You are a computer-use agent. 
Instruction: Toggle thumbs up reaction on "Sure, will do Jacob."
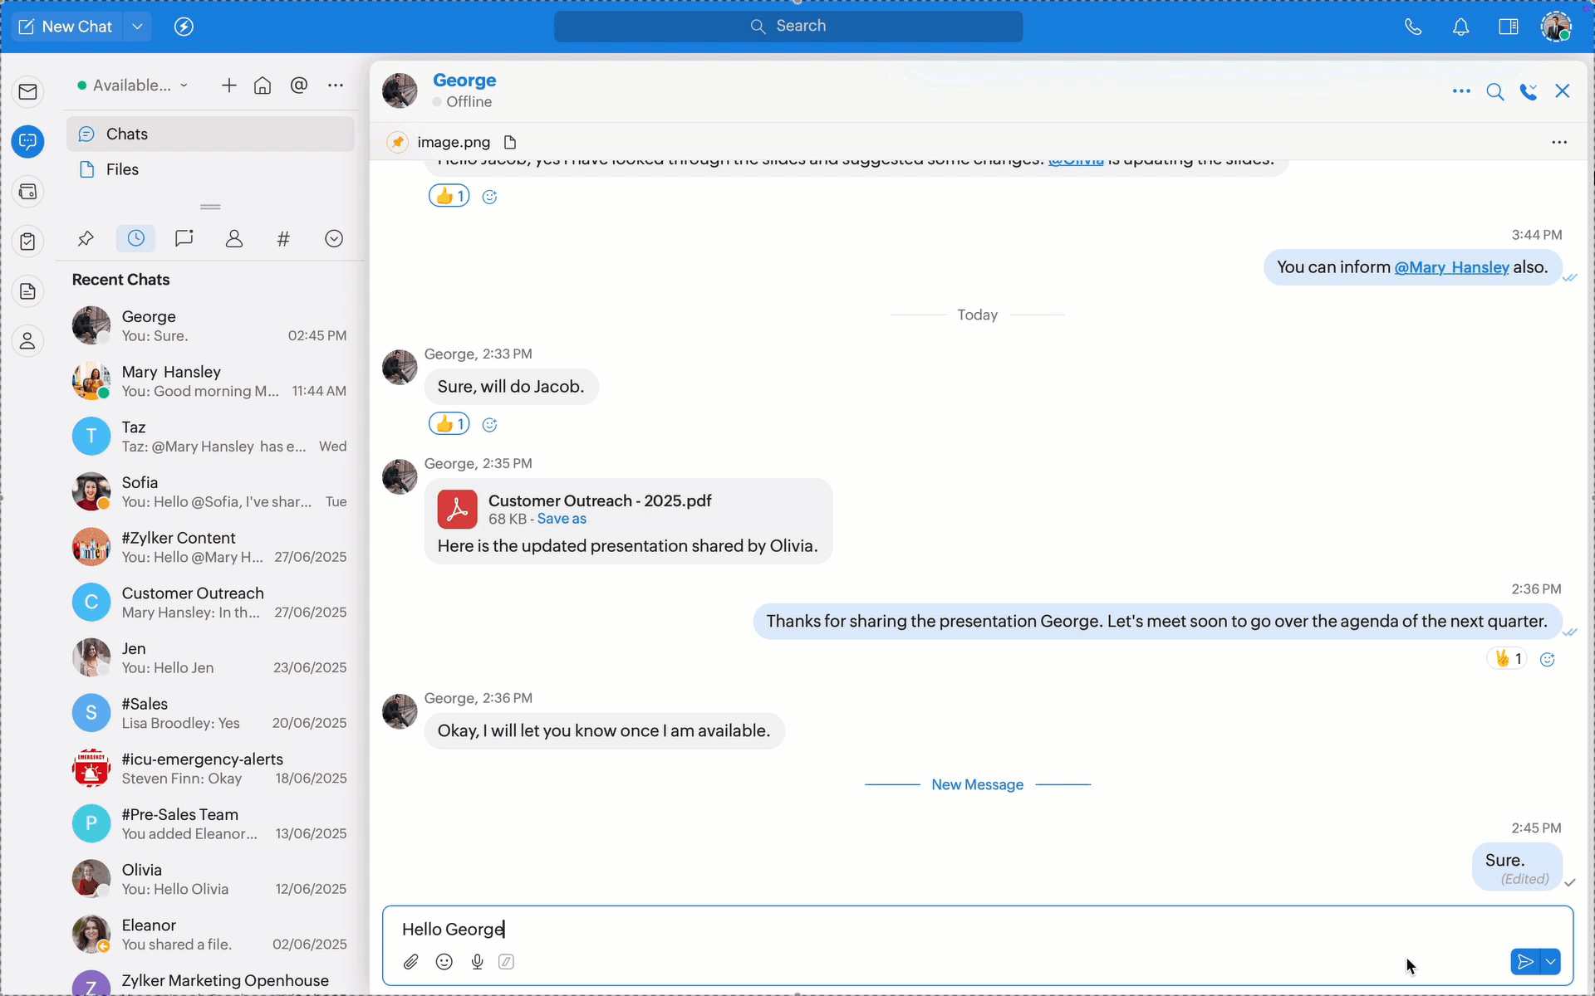tap(449, 424)
